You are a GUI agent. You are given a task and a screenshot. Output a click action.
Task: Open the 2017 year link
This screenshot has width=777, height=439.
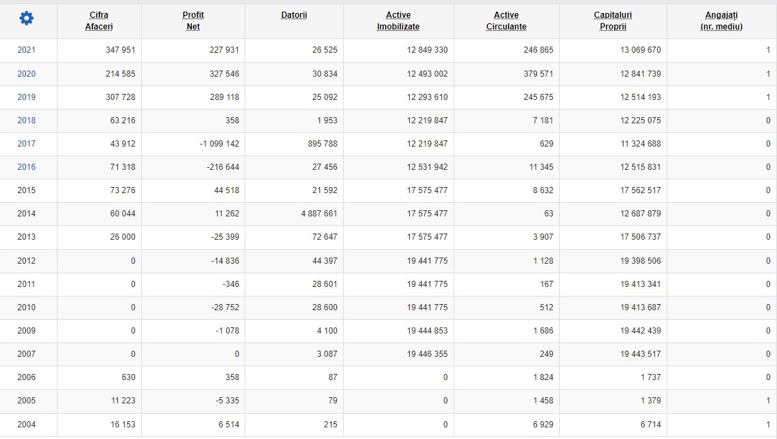click(26, 144)
